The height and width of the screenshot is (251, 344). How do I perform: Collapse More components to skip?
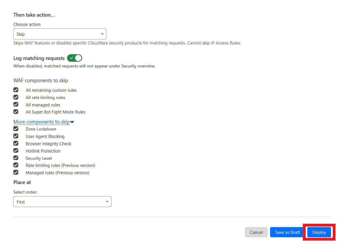[x=44, y=122]
